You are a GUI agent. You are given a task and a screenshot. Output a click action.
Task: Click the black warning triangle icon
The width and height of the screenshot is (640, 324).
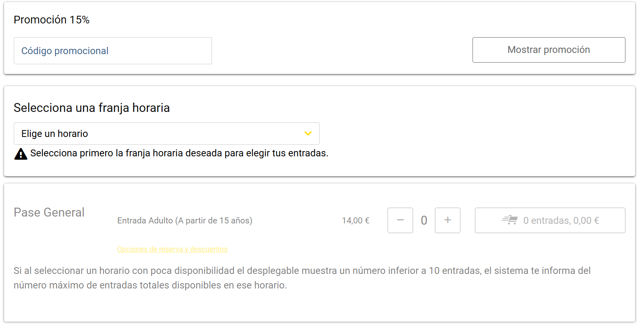click(x=21, y=154)
